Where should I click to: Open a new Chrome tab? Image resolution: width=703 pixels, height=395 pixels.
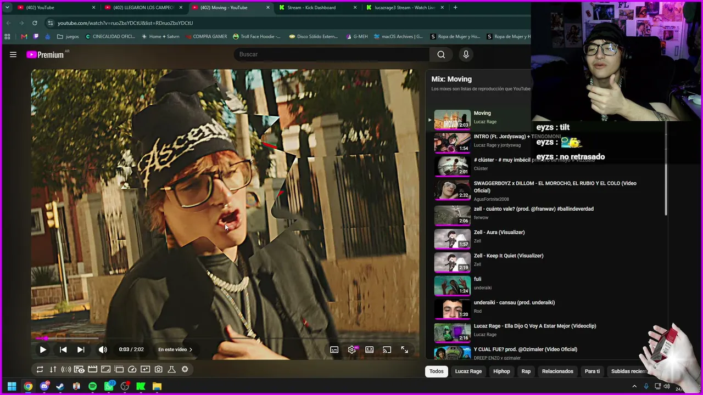(x=455, y=8)
